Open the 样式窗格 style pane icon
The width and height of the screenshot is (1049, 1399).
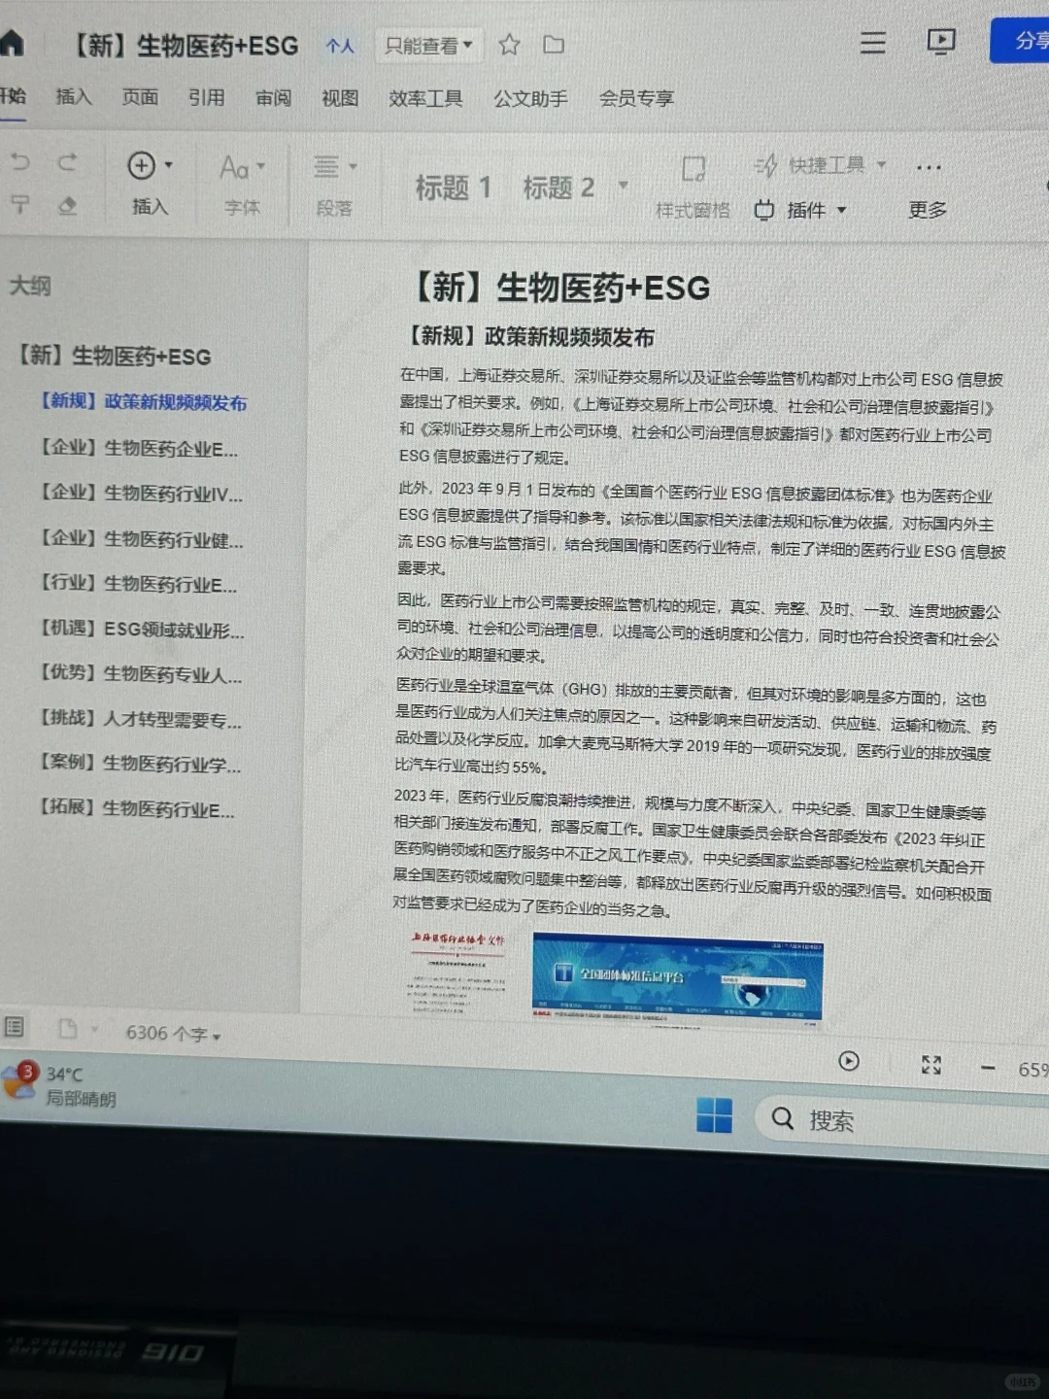pyautogui.click(x=693, y=168)
